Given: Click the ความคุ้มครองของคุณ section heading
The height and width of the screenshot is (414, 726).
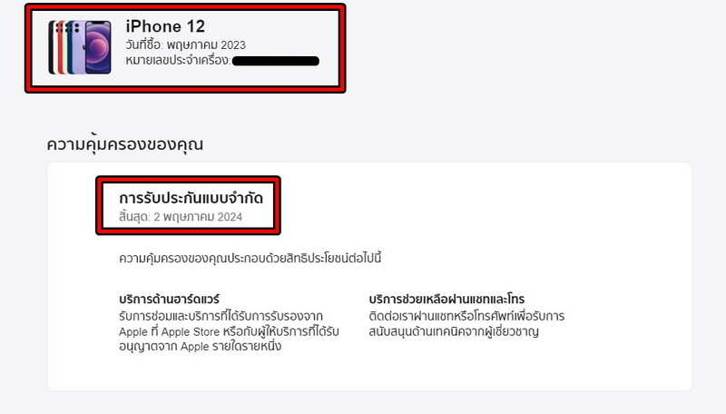Looking at the screenshot, I should [x=125, y=144].
